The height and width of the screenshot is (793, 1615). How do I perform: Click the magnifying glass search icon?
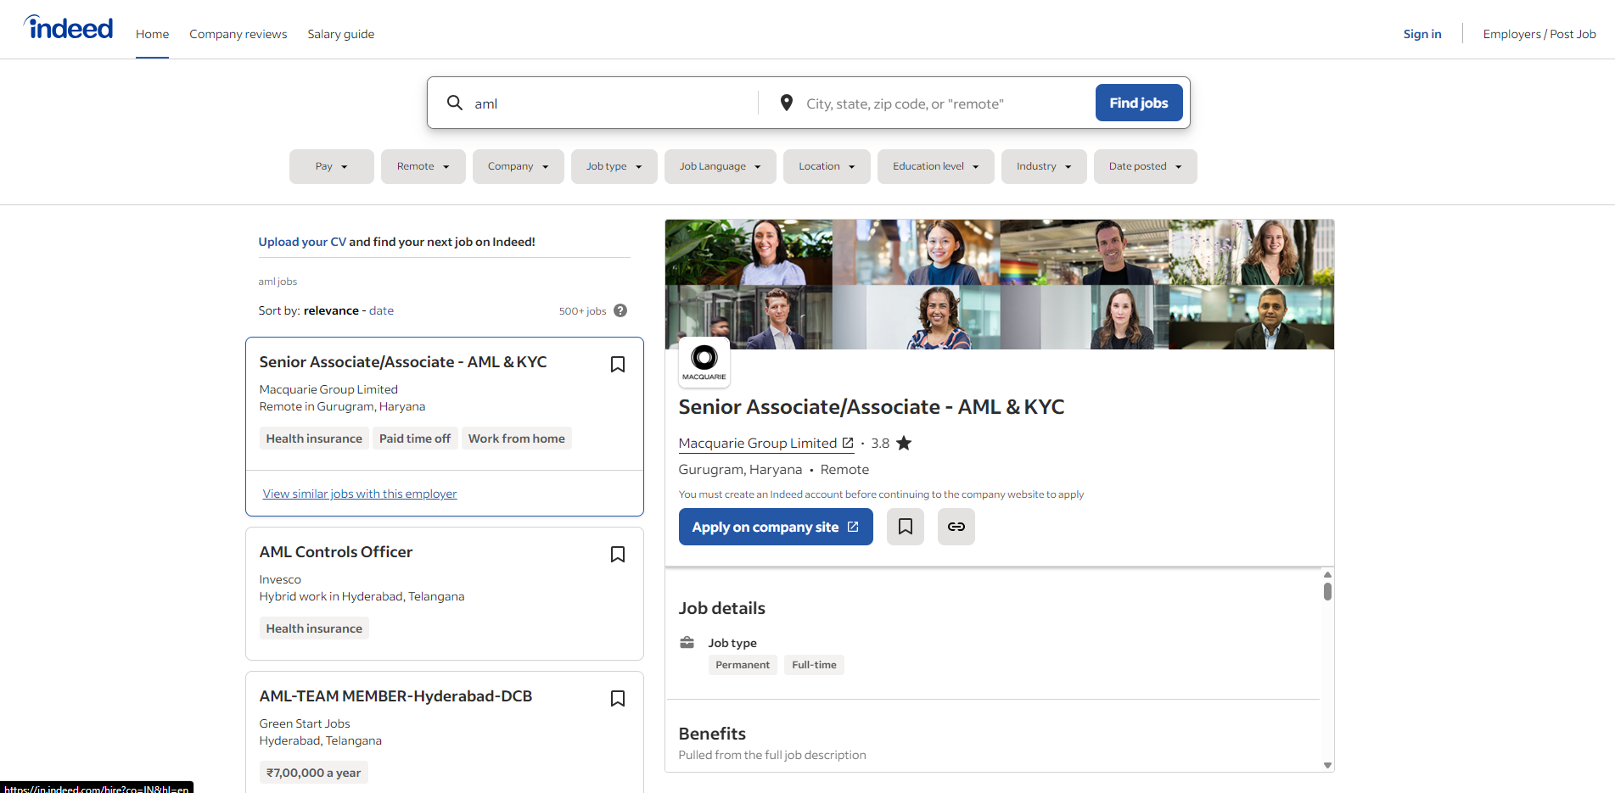[455, 103]
